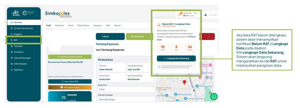Click the user profile avatar icon
The image size is (300, 108).
205,15
